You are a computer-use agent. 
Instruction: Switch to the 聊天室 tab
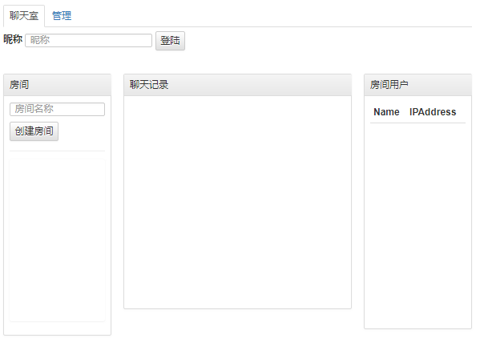click(24, 16)
